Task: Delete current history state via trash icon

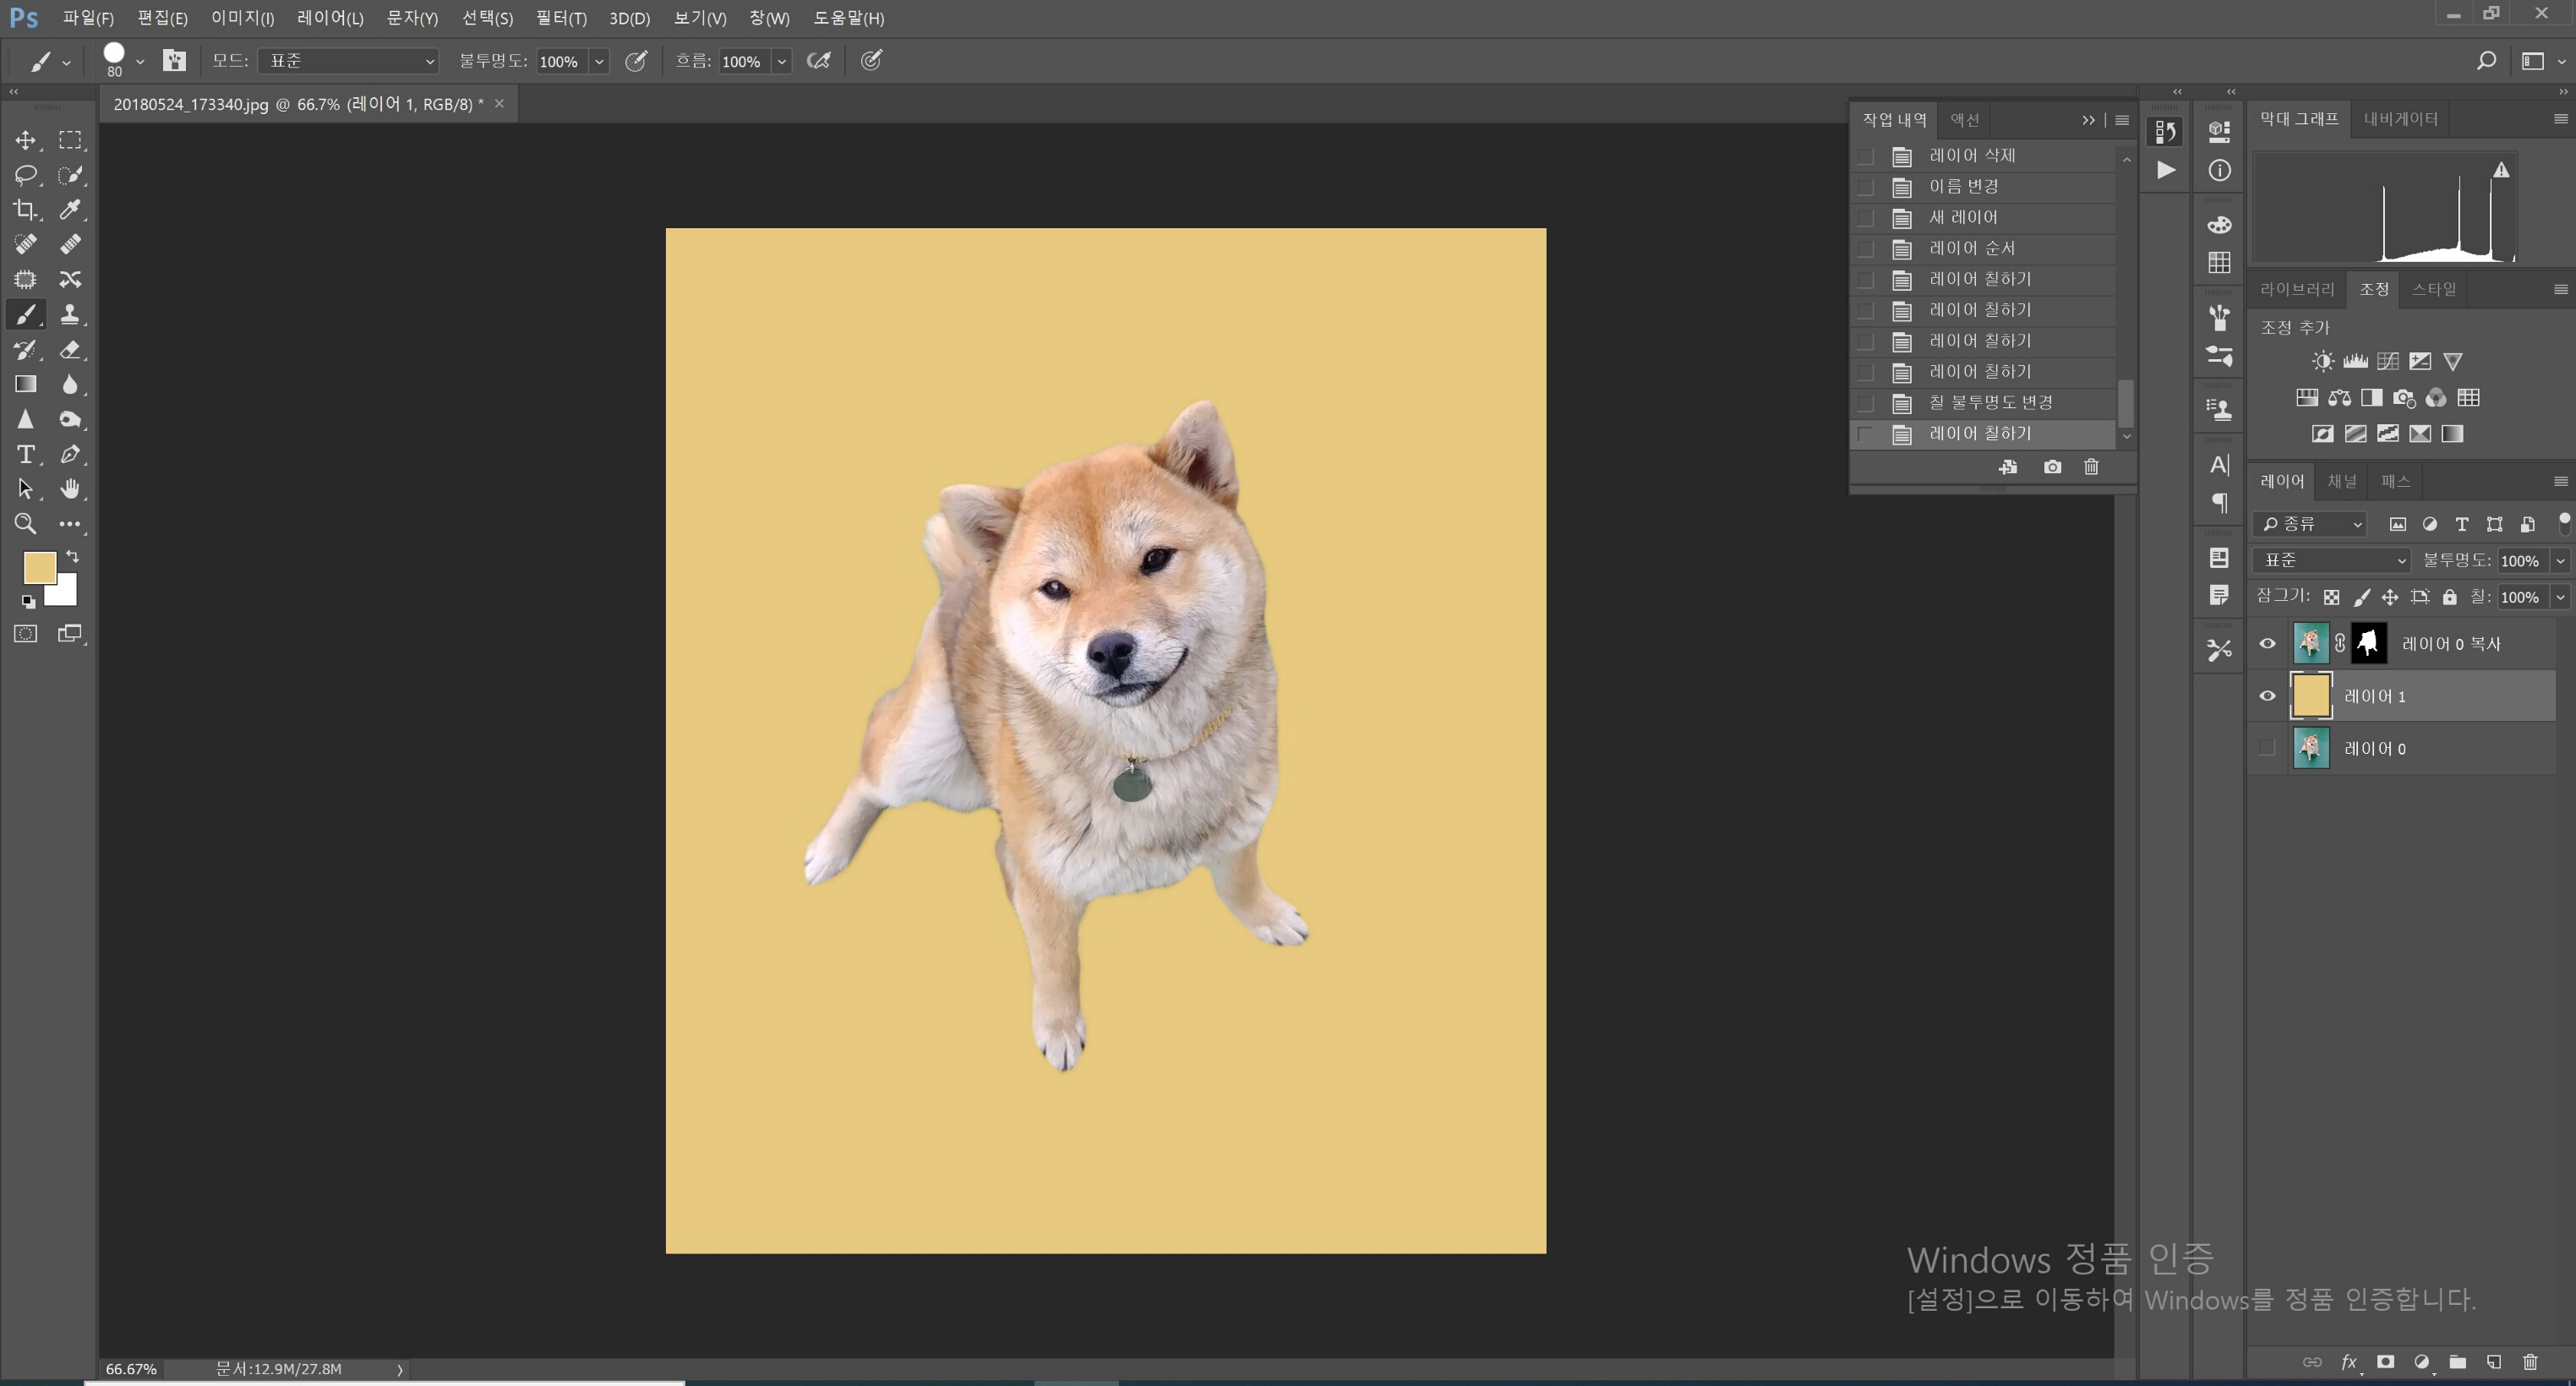Action: [2091, 467]
